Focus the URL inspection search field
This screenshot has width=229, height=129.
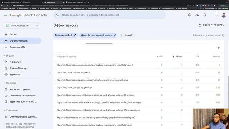pyautogui.click(x=109, y=15)
